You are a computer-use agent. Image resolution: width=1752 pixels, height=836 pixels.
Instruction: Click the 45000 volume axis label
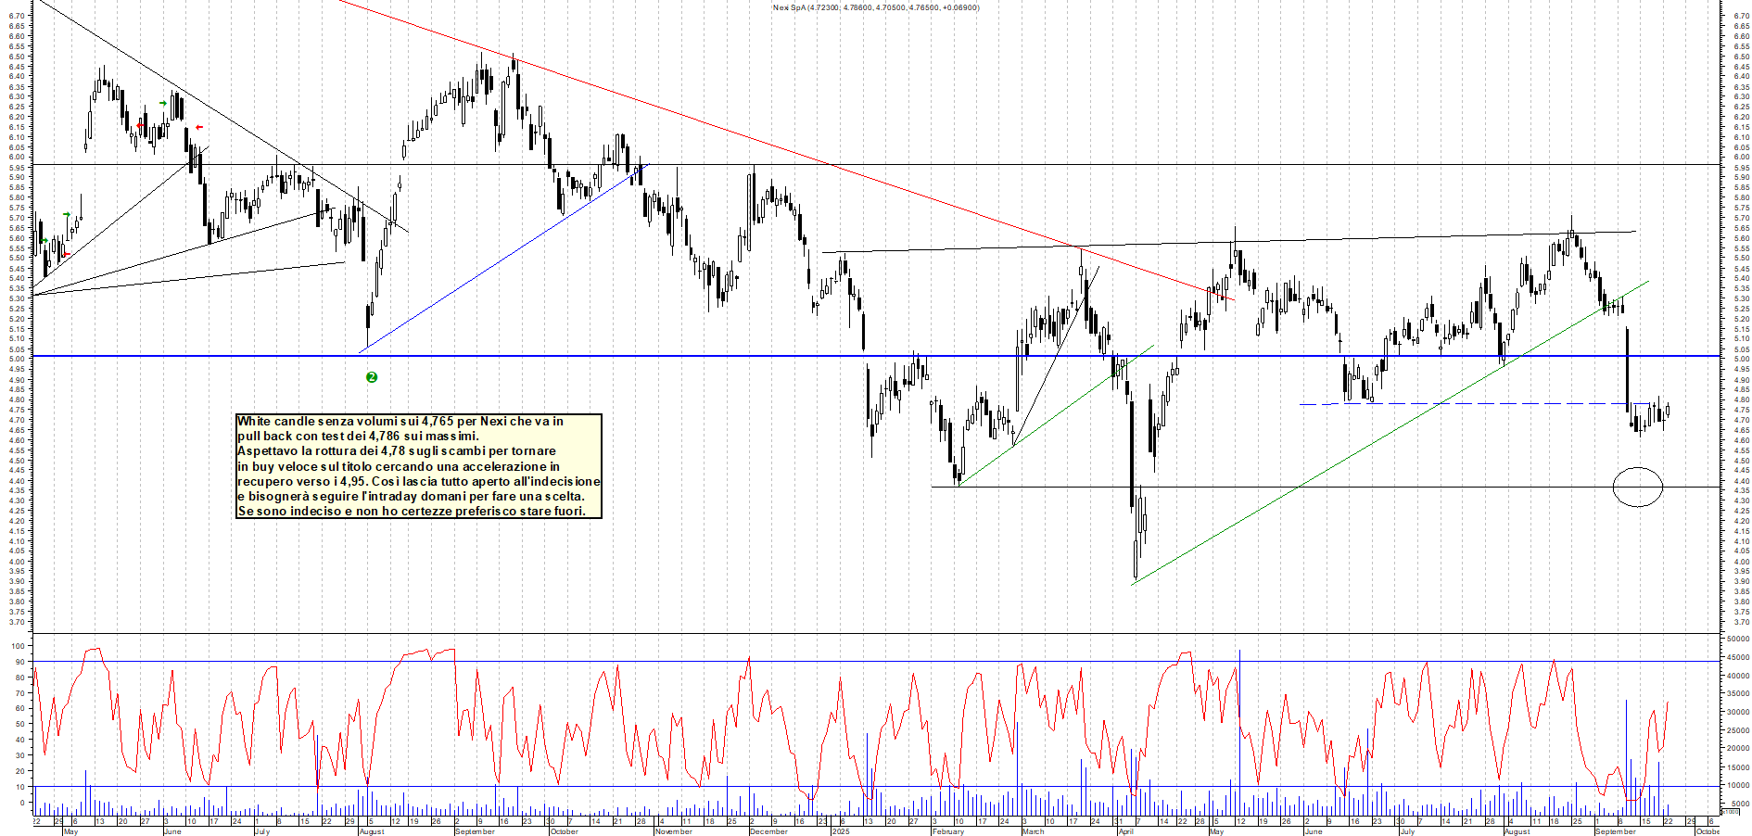[x=1738, y=657]
